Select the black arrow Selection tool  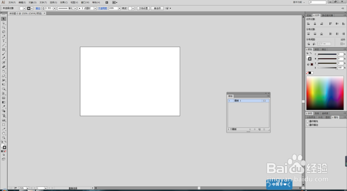[3, 19]
